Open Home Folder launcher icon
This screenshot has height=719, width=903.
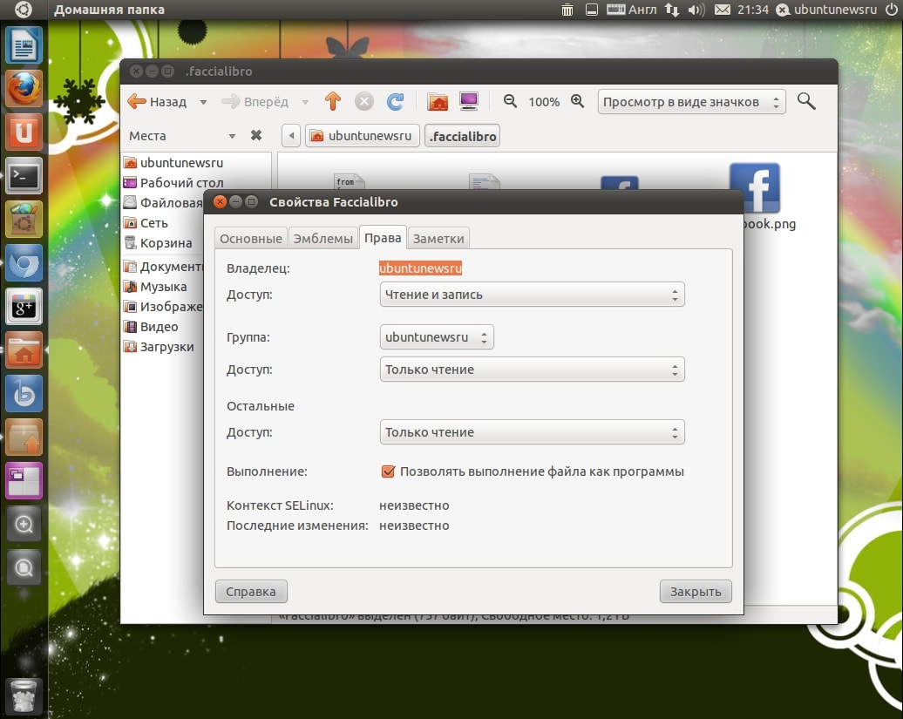coord(24,350)
